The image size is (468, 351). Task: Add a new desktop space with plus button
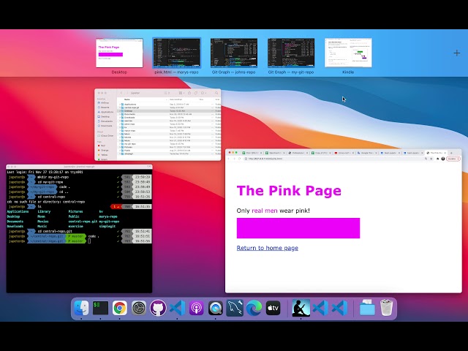coord(457,53)
